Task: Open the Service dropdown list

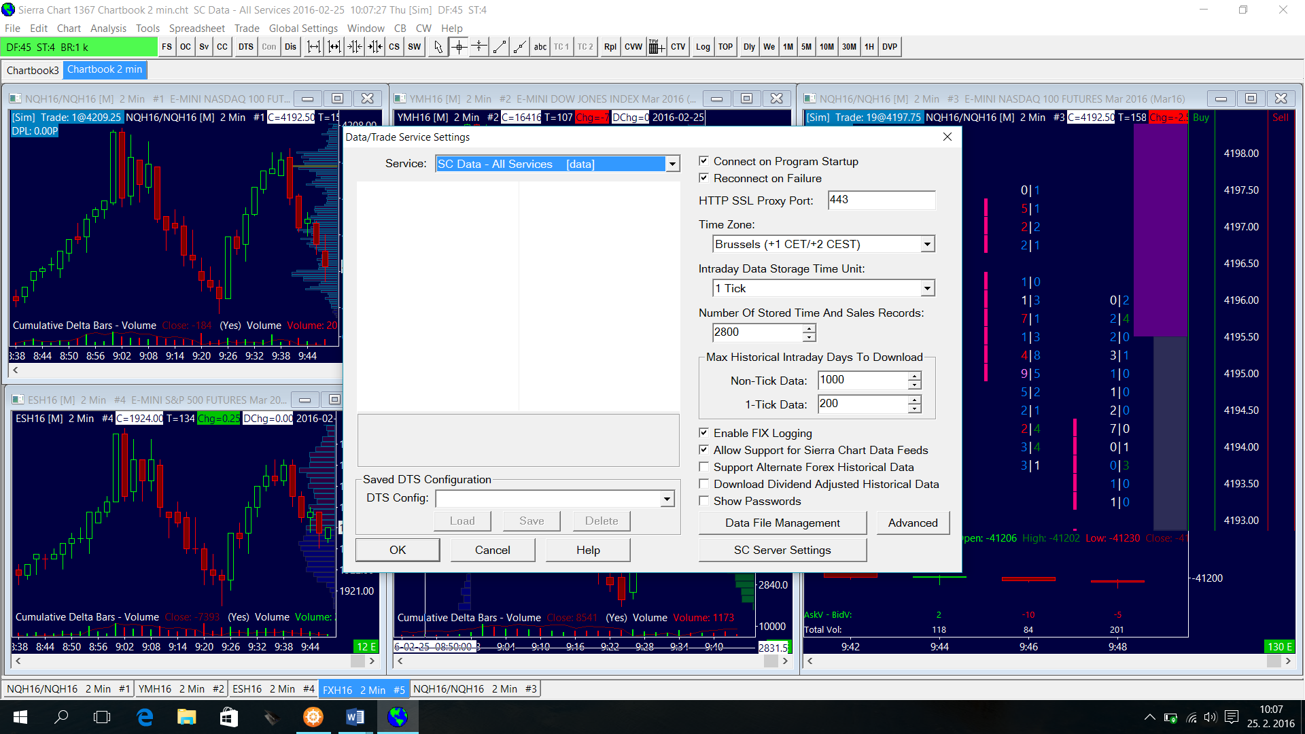Action: [x=672, y=164]
